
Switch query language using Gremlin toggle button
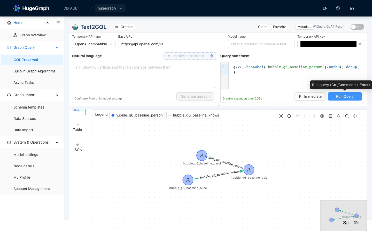click(x=124, y=27)
